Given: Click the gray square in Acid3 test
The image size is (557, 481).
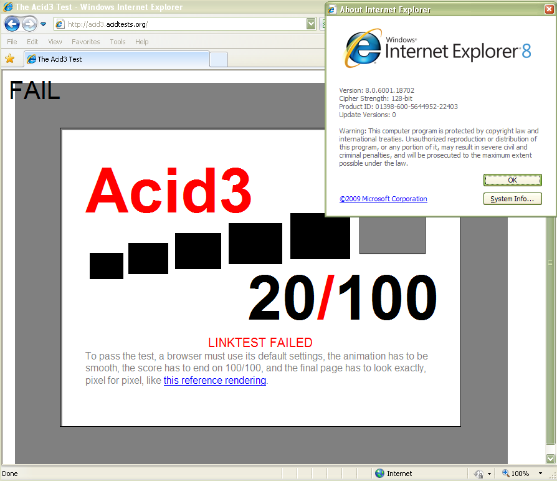Looking at the screenshot, I should 392,235.
